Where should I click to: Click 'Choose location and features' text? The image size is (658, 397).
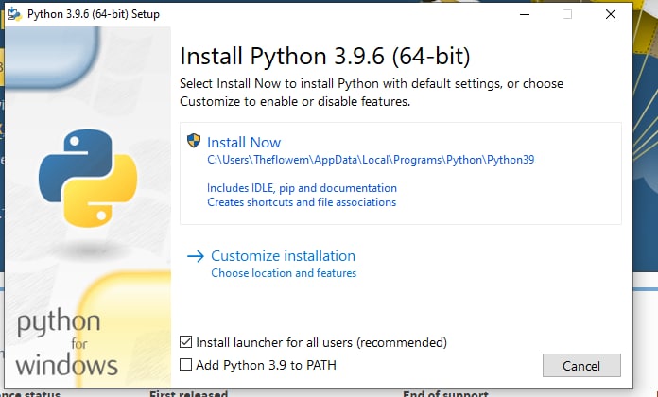pyautogui.click(x=284, y=273)
